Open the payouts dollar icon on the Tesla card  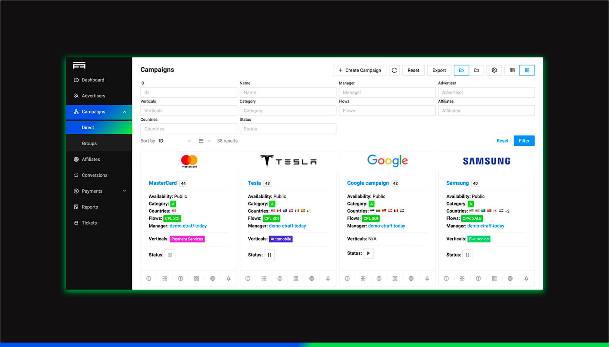(x=280, y=278)
